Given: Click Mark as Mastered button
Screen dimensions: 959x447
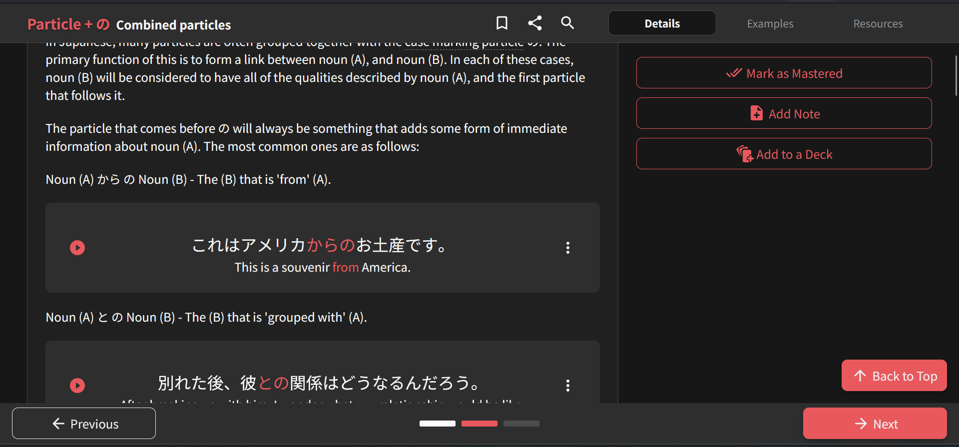Looking at the screenshot, I should tap(784, 73).
